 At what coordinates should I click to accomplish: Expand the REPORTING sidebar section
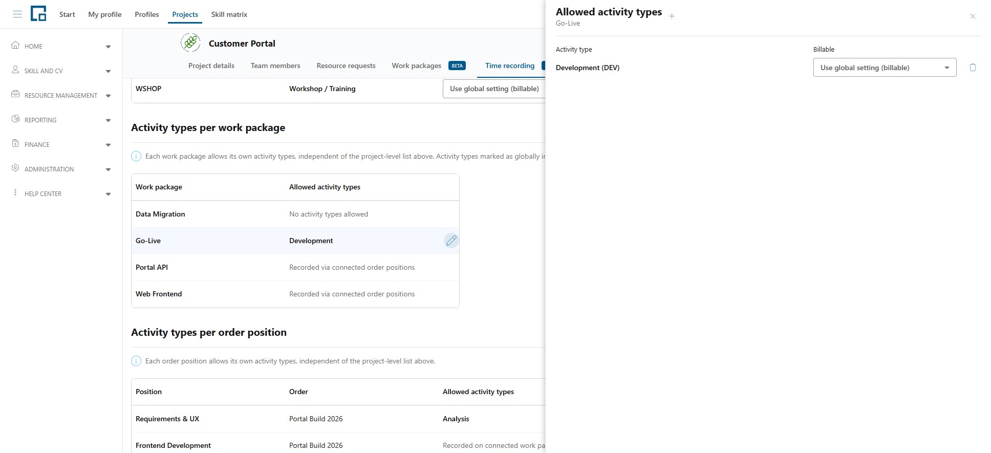[108, 120]
